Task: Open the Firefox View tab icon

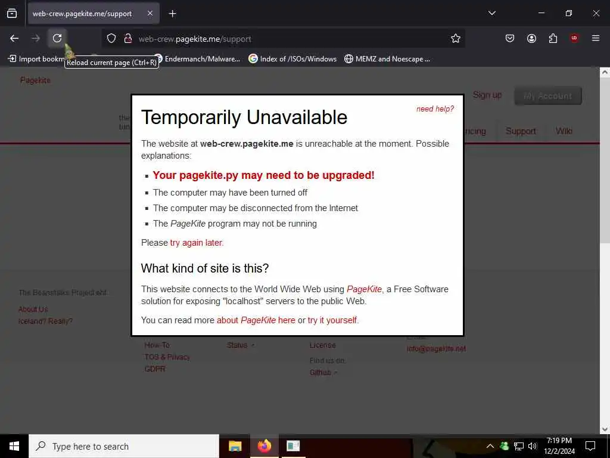Action: (x=12, y=14)
